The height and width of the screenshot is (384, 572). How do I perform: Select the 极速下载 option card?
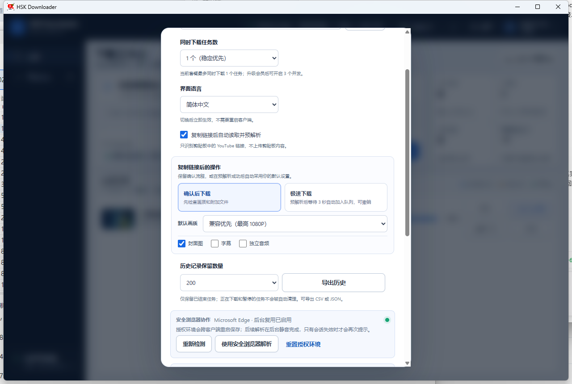(336, 197)
